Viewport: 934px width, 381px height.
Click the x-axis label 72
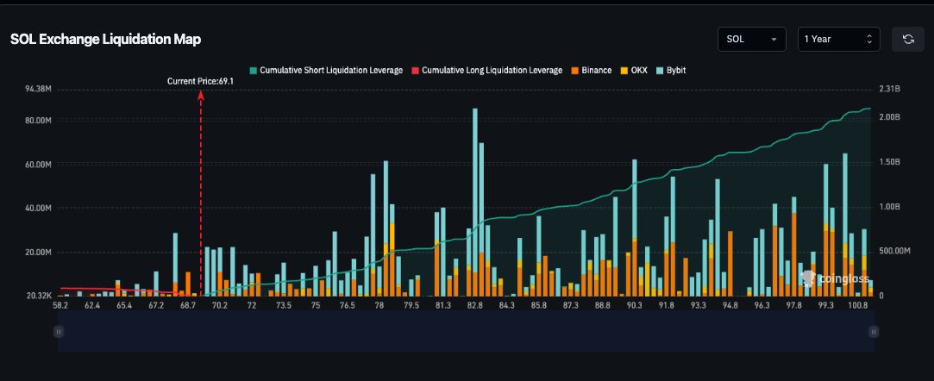tap(251, 305)
